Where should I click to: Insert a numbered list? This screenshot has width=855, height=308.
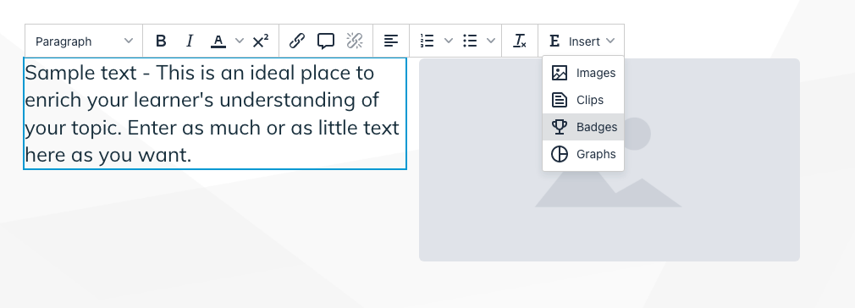pyautogui.click(x=427, y=41)
